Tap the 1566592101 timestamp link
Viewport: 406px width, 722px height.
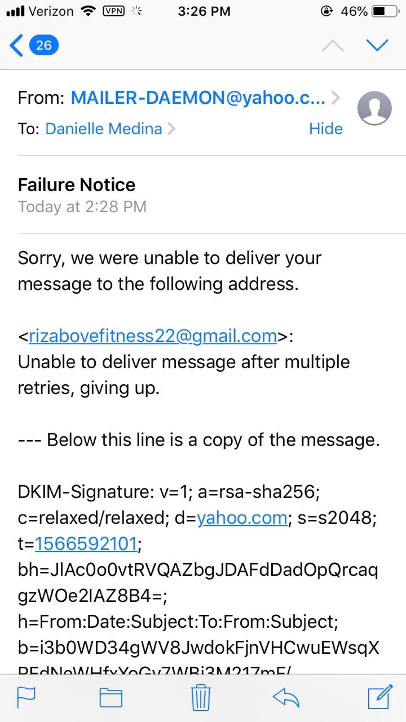[86, 544]
